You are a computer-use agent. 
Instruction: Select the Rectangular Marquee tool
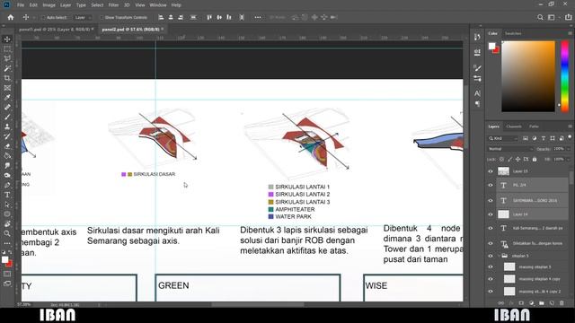[7, 48]
